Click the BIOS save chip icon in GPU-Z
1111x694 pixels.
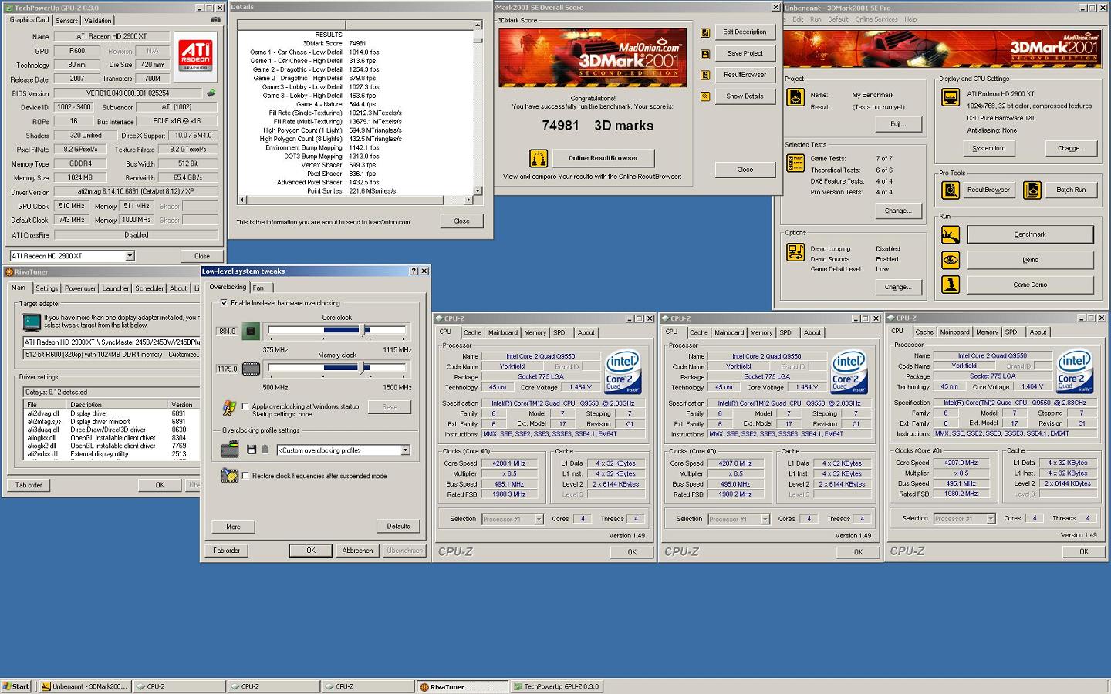point(211,93)
